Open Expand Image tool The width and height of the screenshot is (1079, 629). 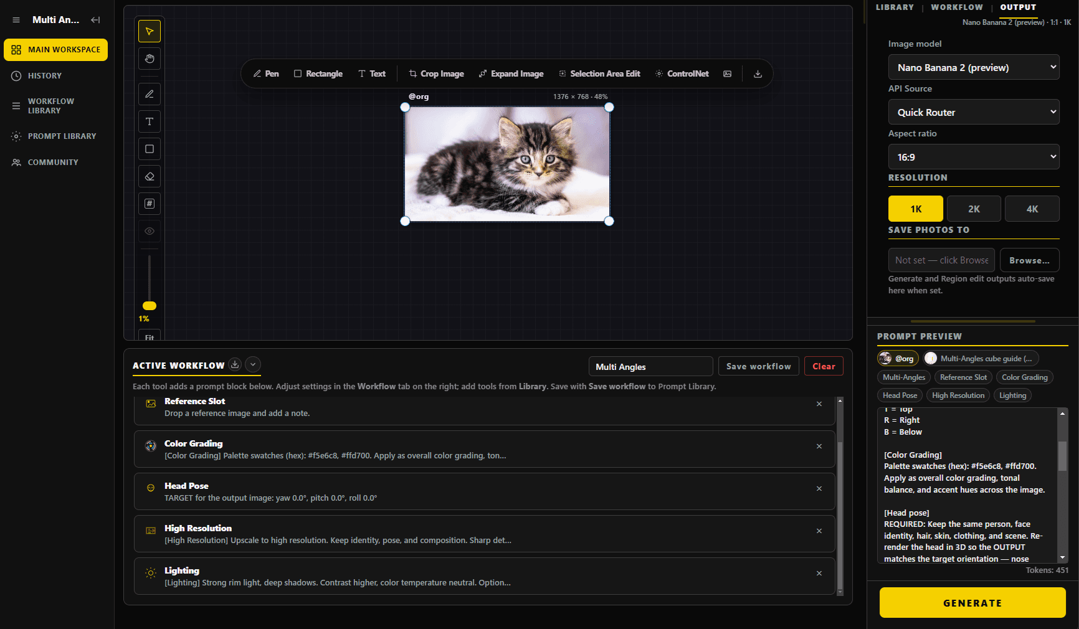pos(511,73)
